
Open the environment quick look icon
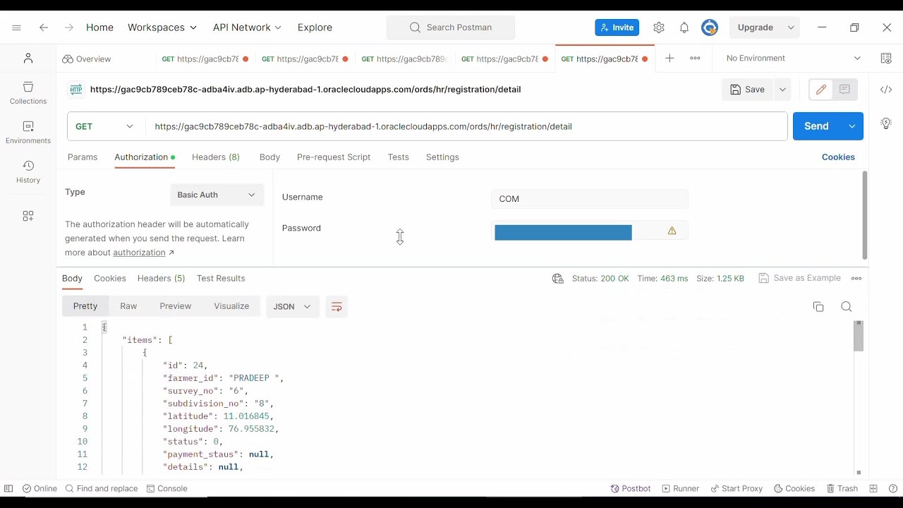pyautogui.click(x=886, y=59)
